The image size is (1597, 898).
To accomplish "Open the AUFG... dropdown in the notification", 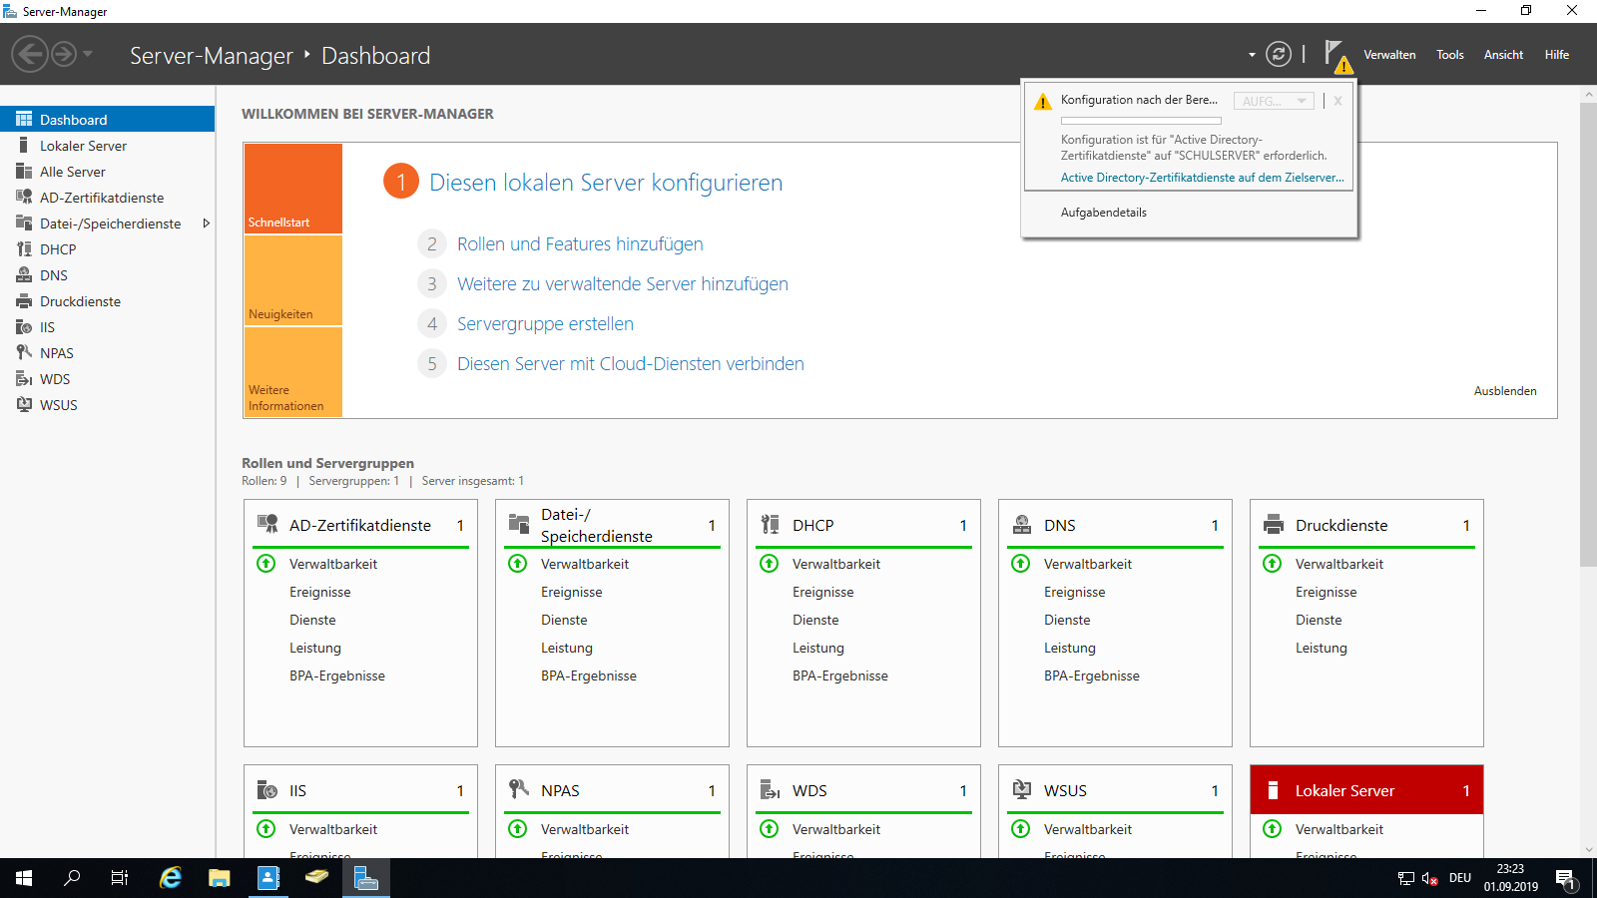I will pos(1274,101).
